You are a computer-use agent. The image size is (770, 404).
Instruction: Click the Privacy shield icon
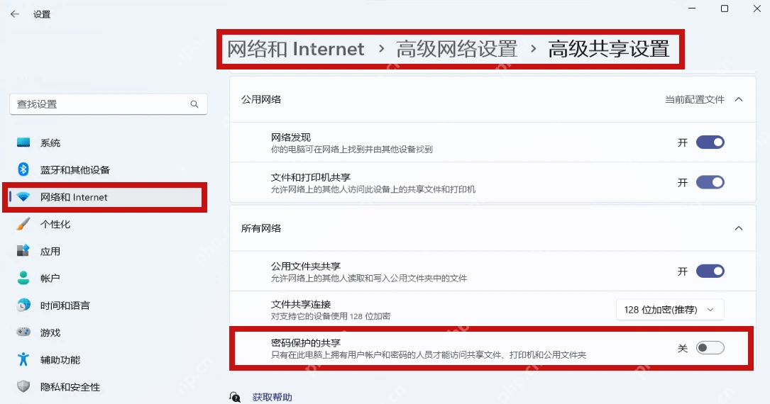[x=23, y=386]
